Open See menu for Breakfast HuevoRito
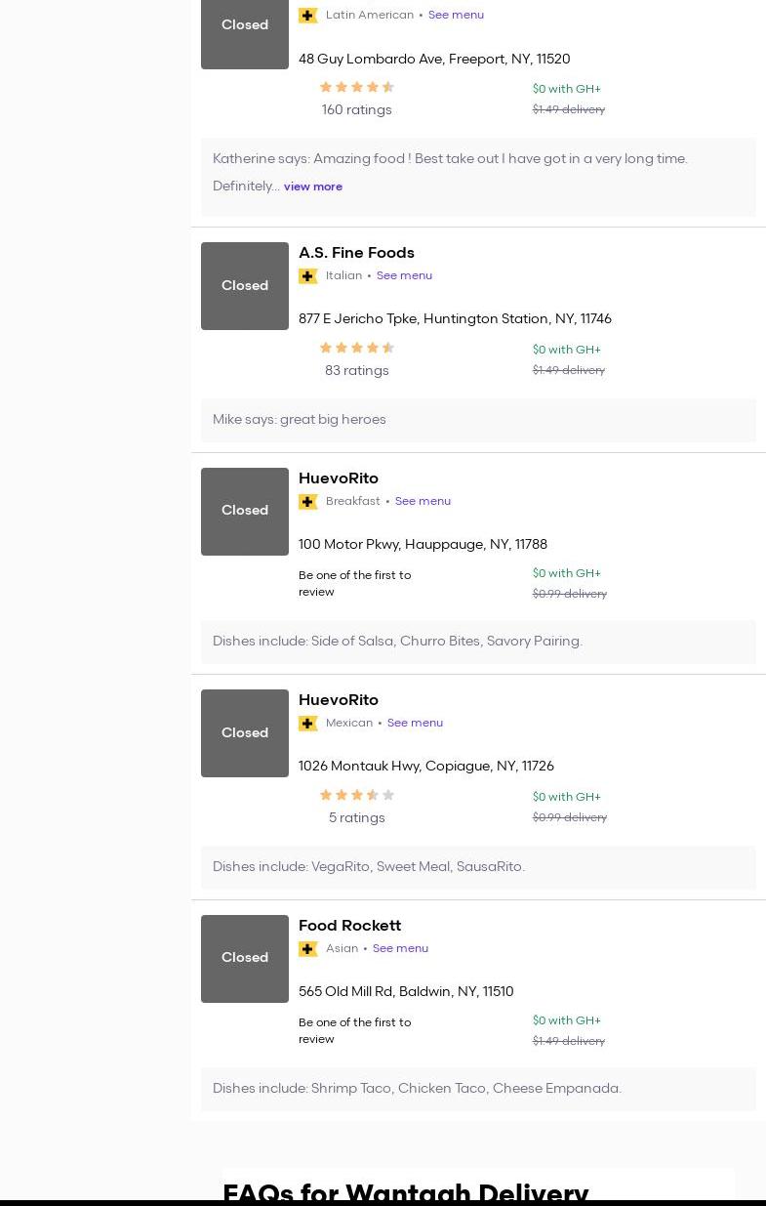 tap(423, 502)
